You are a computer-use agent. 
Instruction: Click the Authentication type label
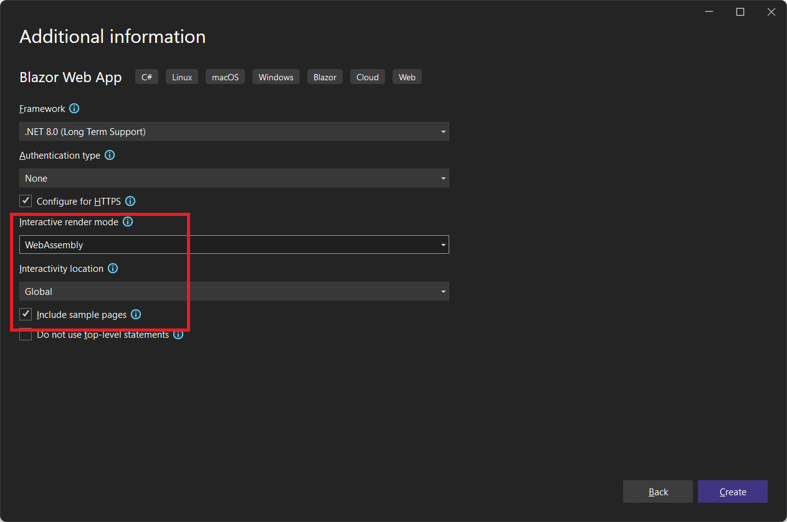60,155
